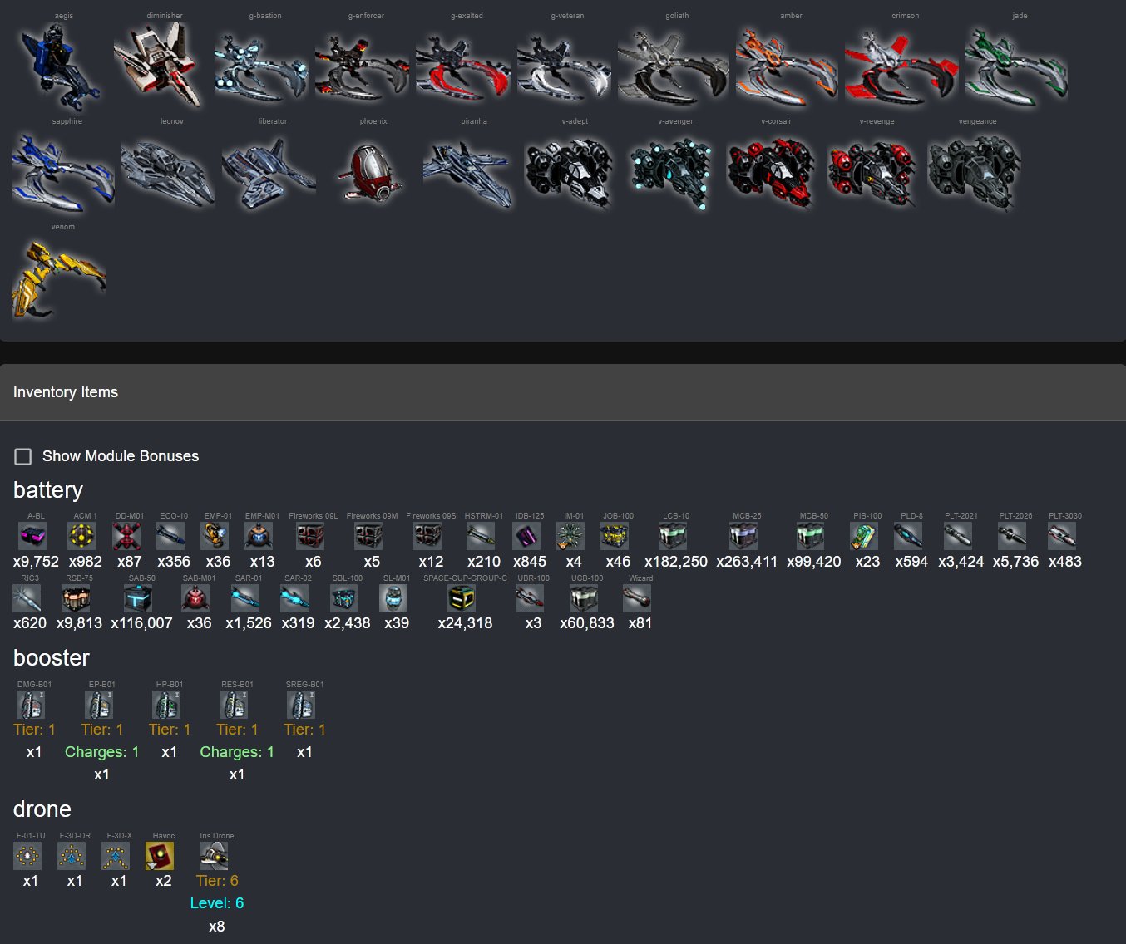Click the SREG-B01 booster item

point(301,705)
